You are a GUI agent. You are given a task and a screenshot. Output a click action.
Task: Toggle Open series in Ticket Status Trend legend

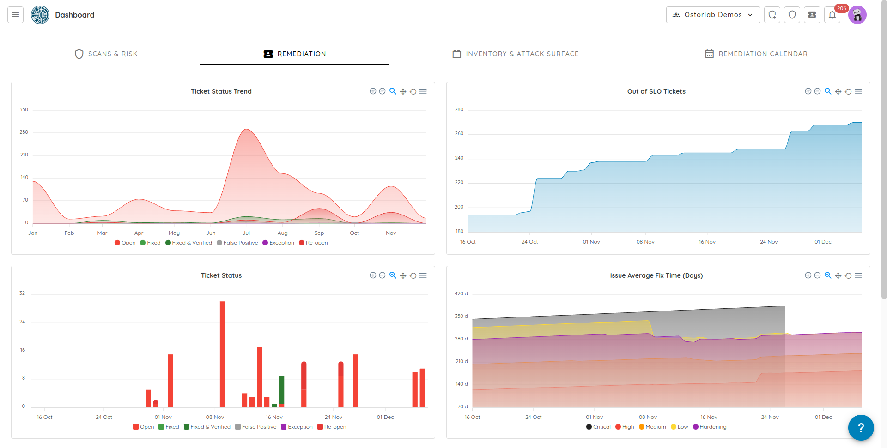pos(125,243)
